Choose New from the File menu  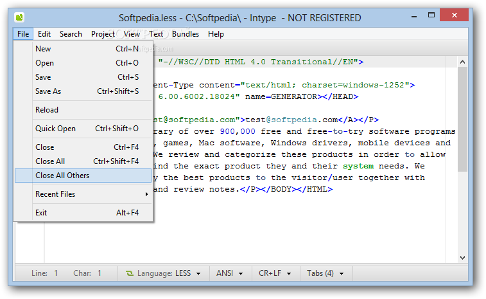[83, 49]
